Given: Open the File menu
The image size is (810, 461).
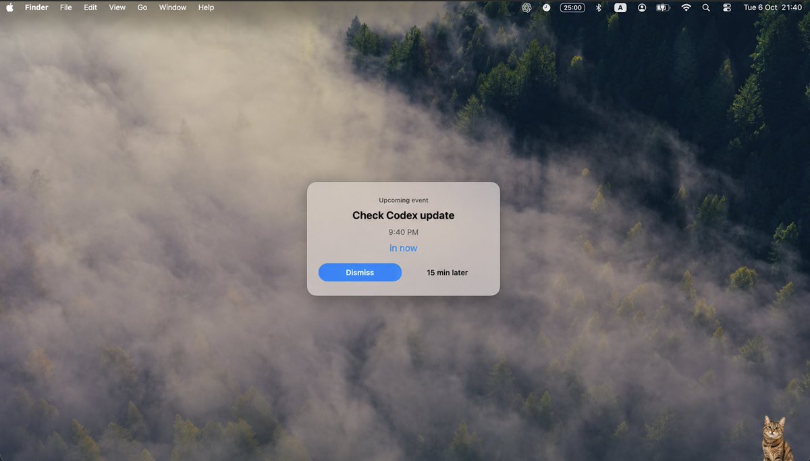Looking at the screenshot, I should pyautogui.click(x=65, y=7).
